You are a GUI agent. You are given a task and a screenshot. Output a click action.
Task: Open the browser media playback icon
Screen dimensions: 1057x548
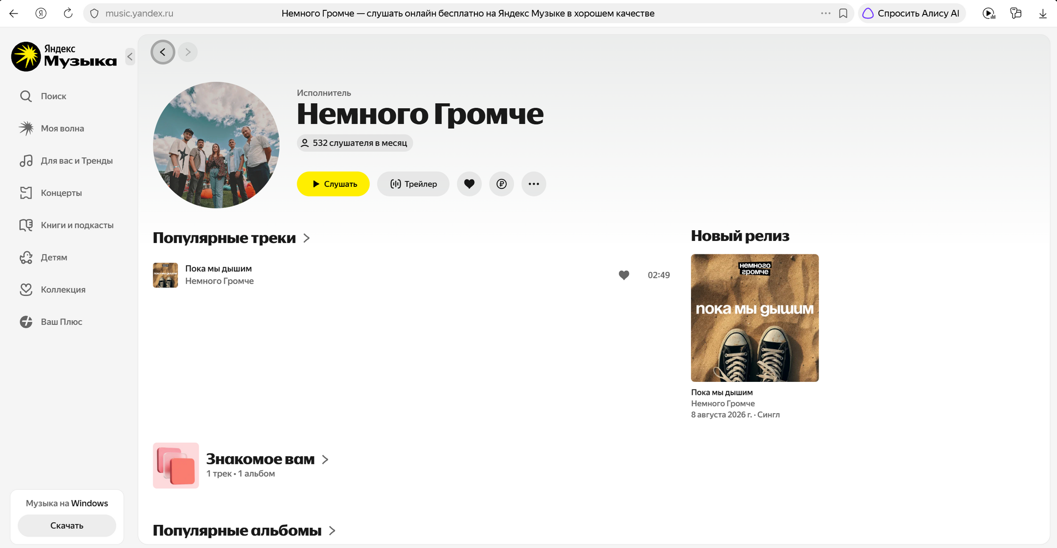[x=989, y=13]
